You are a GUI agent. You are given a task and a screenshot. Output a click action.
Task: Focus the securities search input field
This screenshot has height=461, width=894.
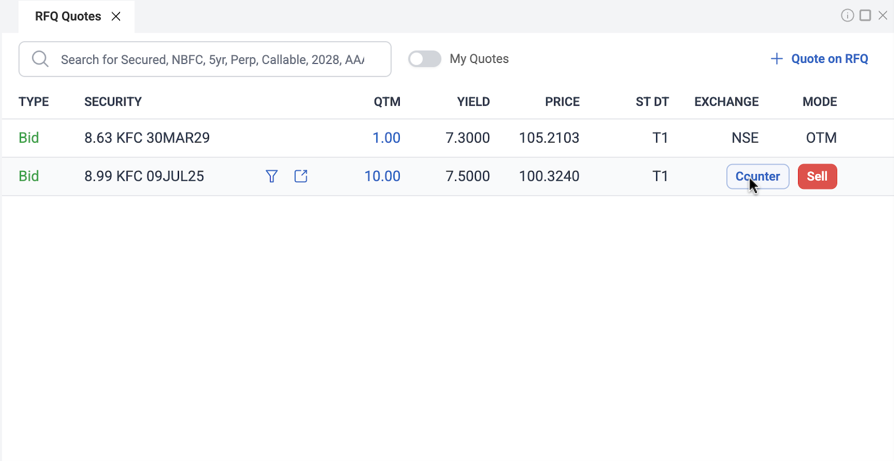(x=212, y=60)
